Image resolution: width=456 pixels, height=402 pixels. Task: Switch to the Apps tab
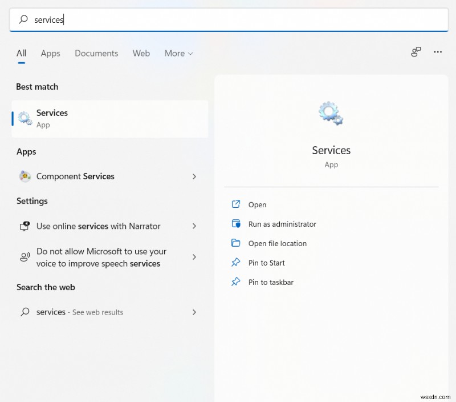(x=50, y=53)
